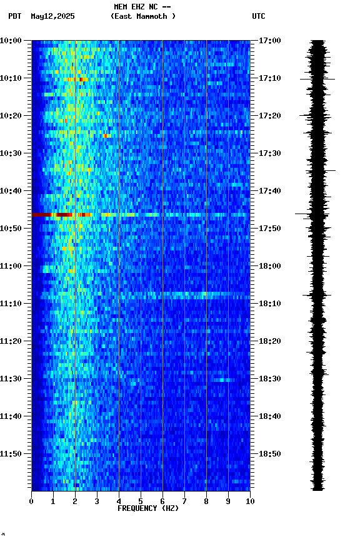This screenshot has width=345, height=541.
Task: Click the 11:40 PDT time label
Action: pos(11,416)
